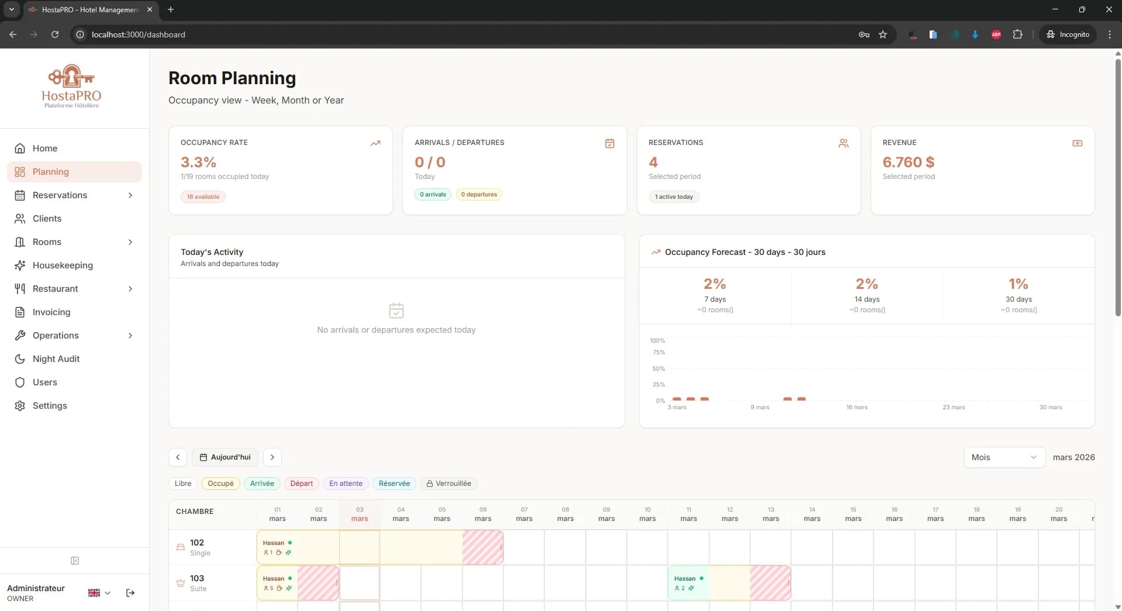Toggle the Verrouillée filter
Viewport: 1122px width, 611px height.
click(x=448, y=484)
